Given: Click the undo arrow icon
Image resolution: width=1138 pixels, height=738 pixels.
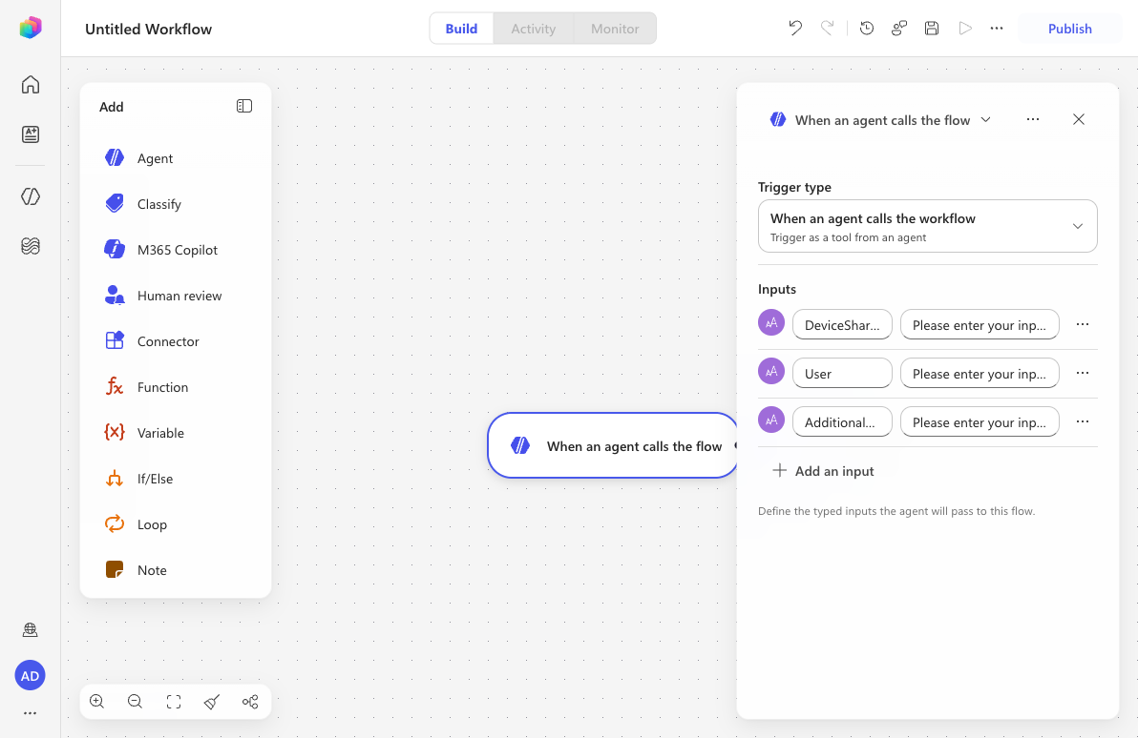Looking at the screenshot, I should (x=795, y=29).
